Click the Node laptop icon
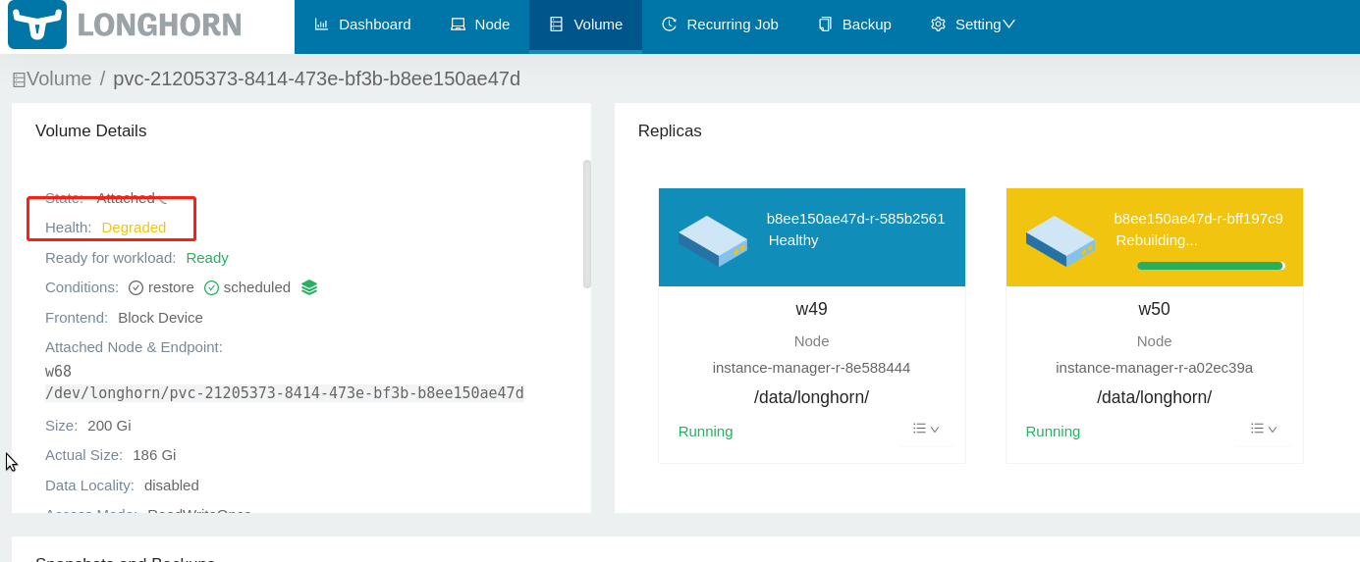1360x562 pixels. (458, 25)
